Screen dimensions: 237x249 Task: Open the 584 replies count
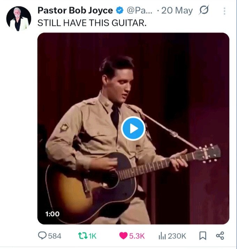[x=54, y=236]
